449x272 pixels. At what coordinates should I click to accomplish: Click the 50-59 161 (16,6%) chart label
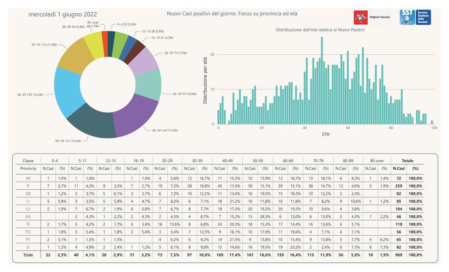(x=68, y=141)
